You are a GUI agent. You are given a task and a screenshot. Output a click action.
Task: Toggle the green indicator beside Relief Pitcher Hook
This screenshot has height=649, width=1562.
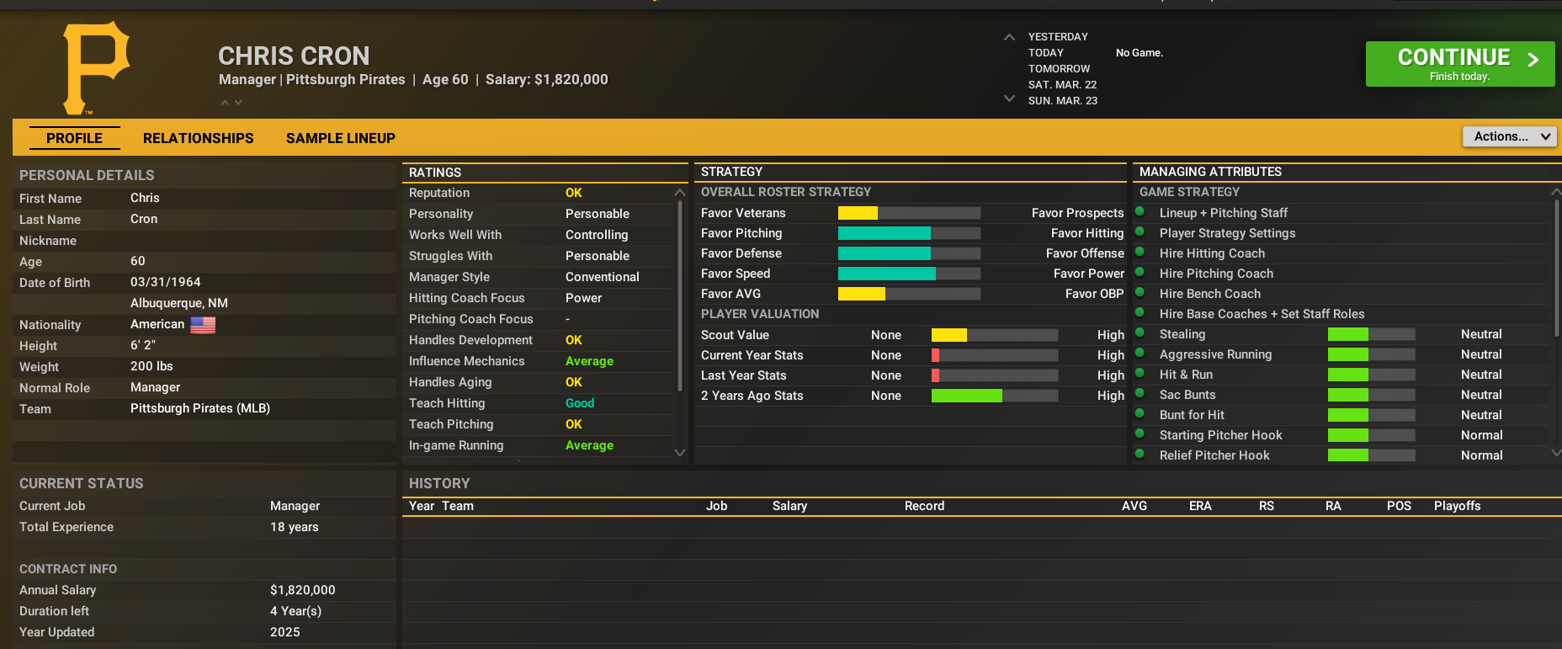tap(1140, 455)
